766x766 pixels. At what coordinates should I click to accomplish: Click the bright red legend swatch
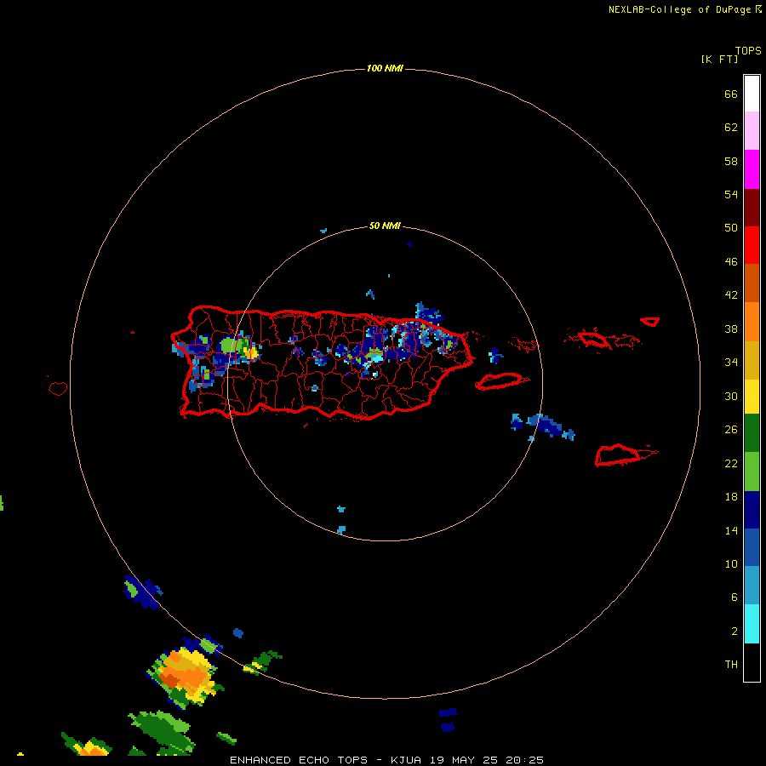(752, 245)
